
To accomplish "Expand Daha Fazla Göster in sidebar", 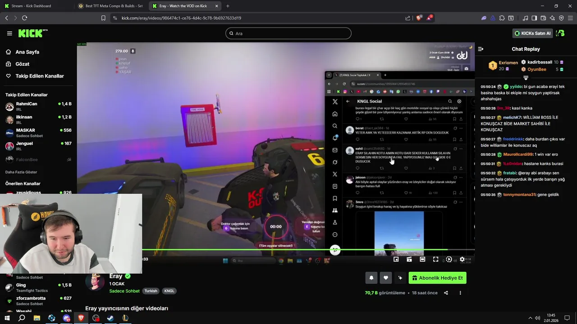I will 21,172.
